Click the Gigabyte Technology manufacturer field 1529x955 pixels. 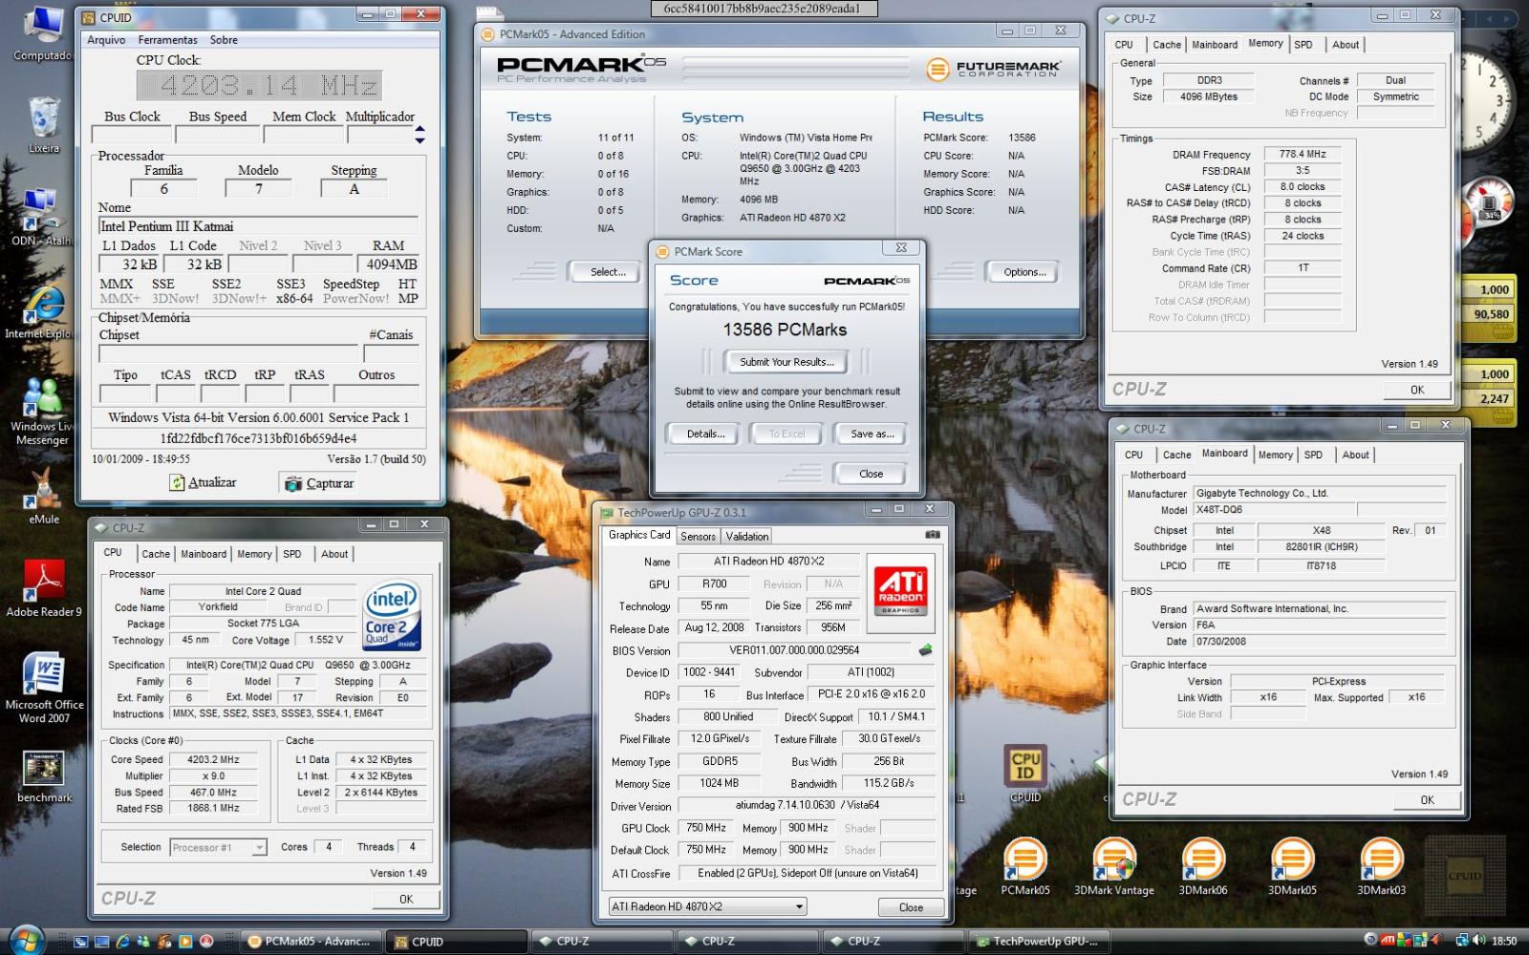tap(1319, 494)
